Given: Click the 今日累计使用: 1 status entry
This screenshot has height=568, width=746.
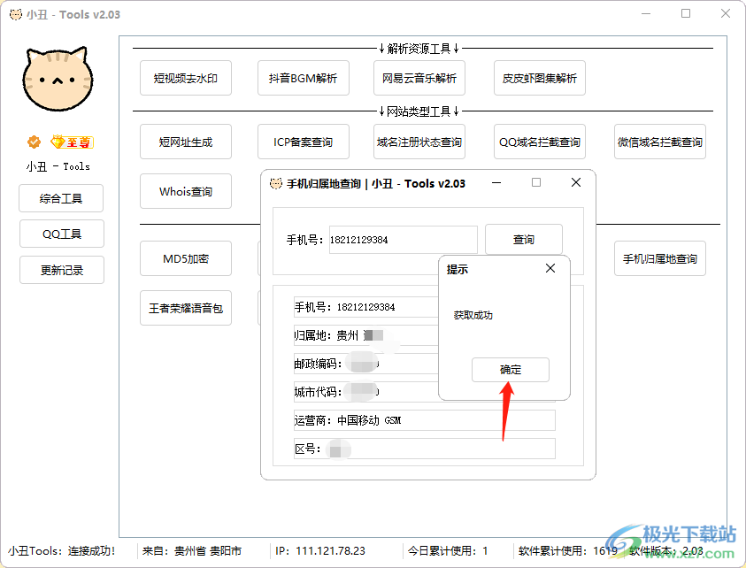Looking at the screenshot, I should click(x=448, y=551).
